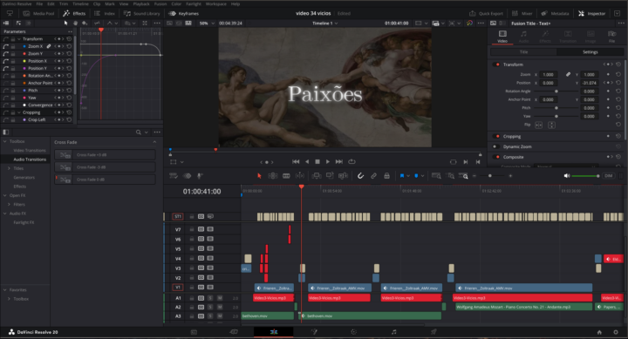This screenshot has height=339, width=628.
Task: Click the microphone voiceover icon
Action: click(x=200, y=176)
